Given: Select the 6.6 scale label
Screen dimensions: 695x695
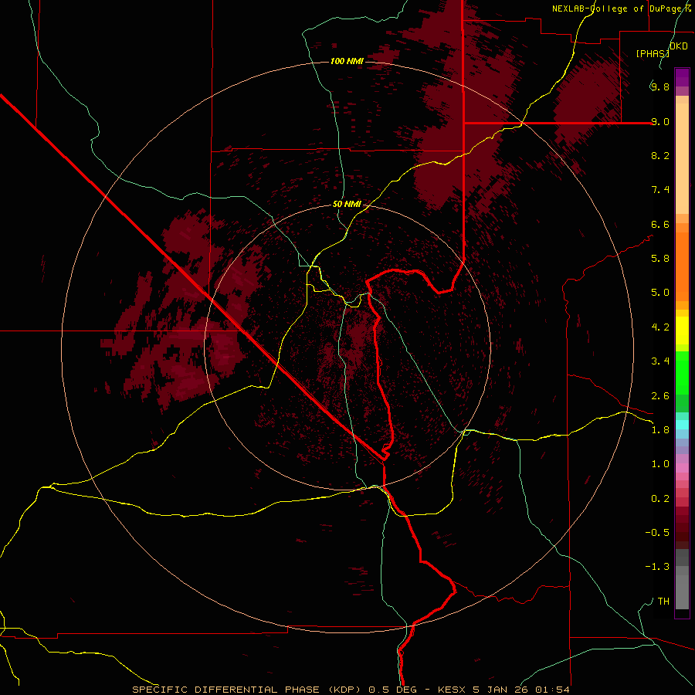Looking at the screenshot, I should 660,224.
